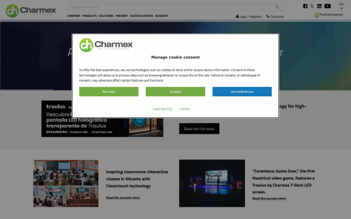This screenshot has height=219, width=351.
Task: Click the Rechazar cookie button
Action: (x=109, y=92)
